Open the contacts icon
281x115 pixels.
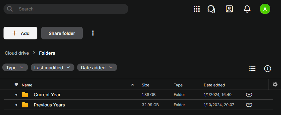click(229, 9)
